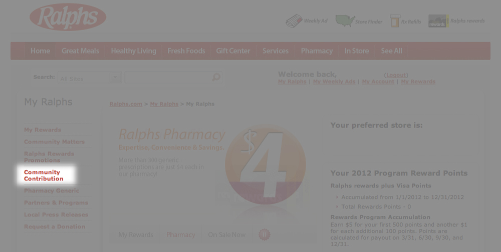Click the Store Finder map icon
501x252 pixels.
345,21
